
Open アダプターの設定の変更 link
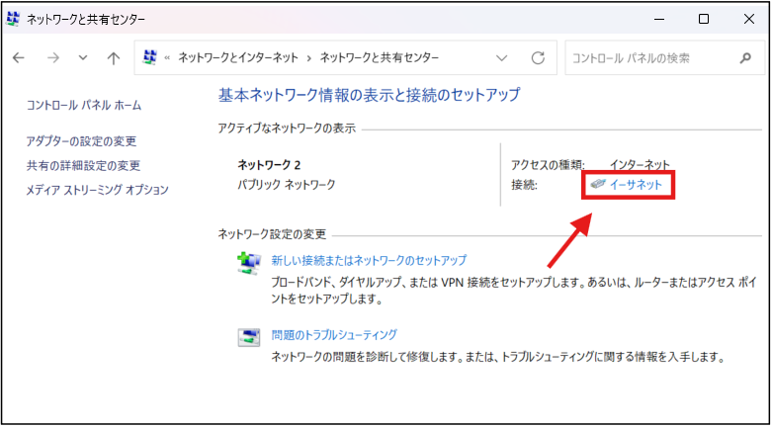(x=81, y=141)
